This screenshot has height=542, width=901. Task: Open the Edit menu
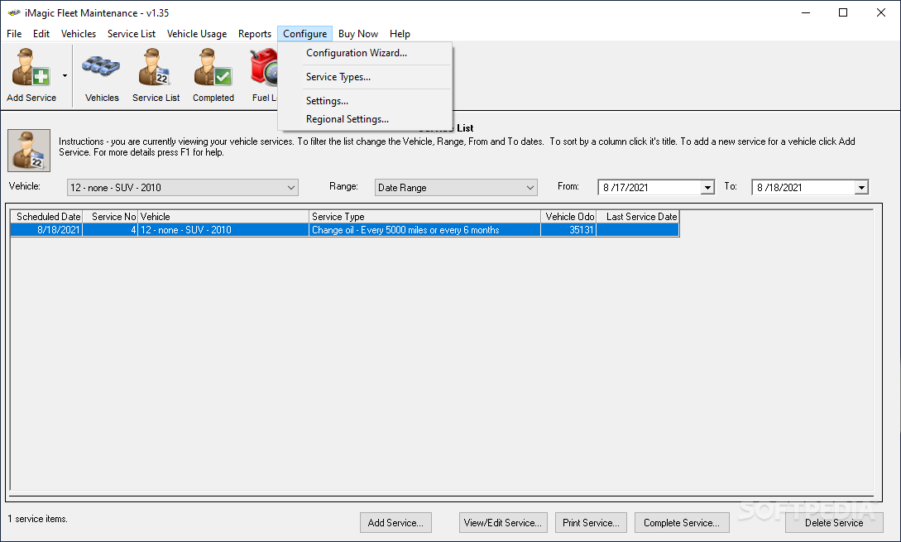tap(41, 34)
